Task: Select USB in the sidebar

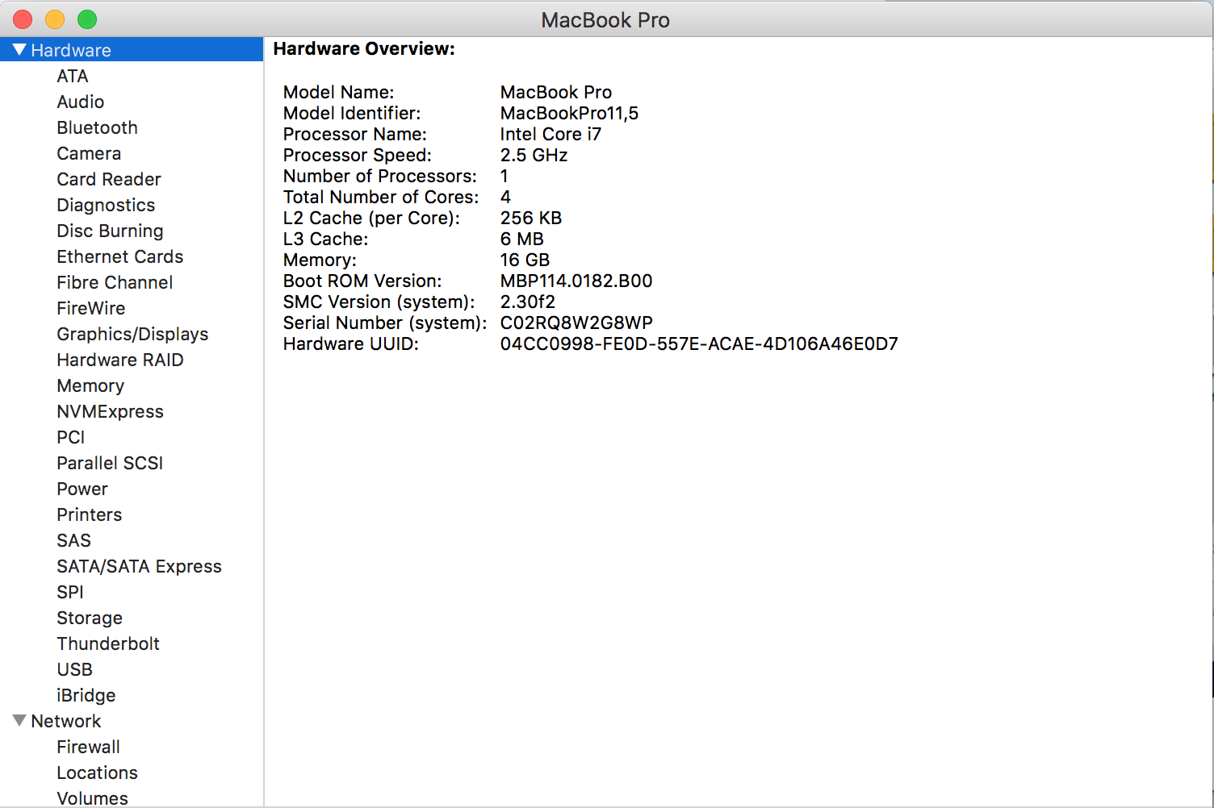Action: (x=74, y=669)
